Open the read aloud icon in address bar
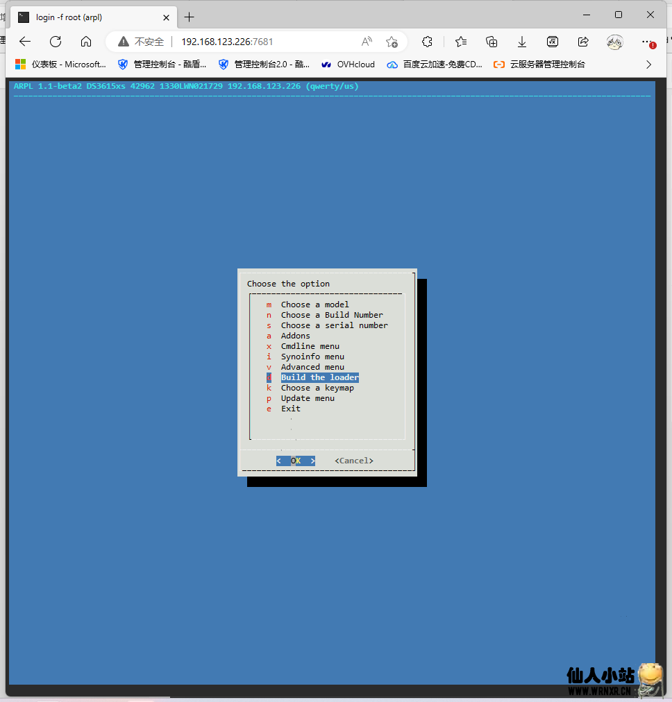The width and height of the screenshot is (672, 702). click(x=367, y=42)
